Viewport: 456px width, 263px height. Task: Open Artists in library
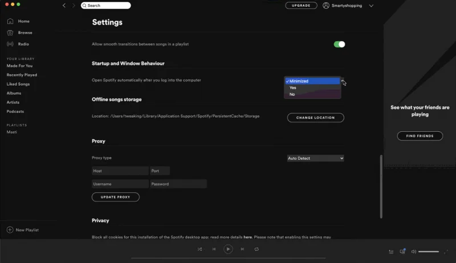(x=13, y=103)
